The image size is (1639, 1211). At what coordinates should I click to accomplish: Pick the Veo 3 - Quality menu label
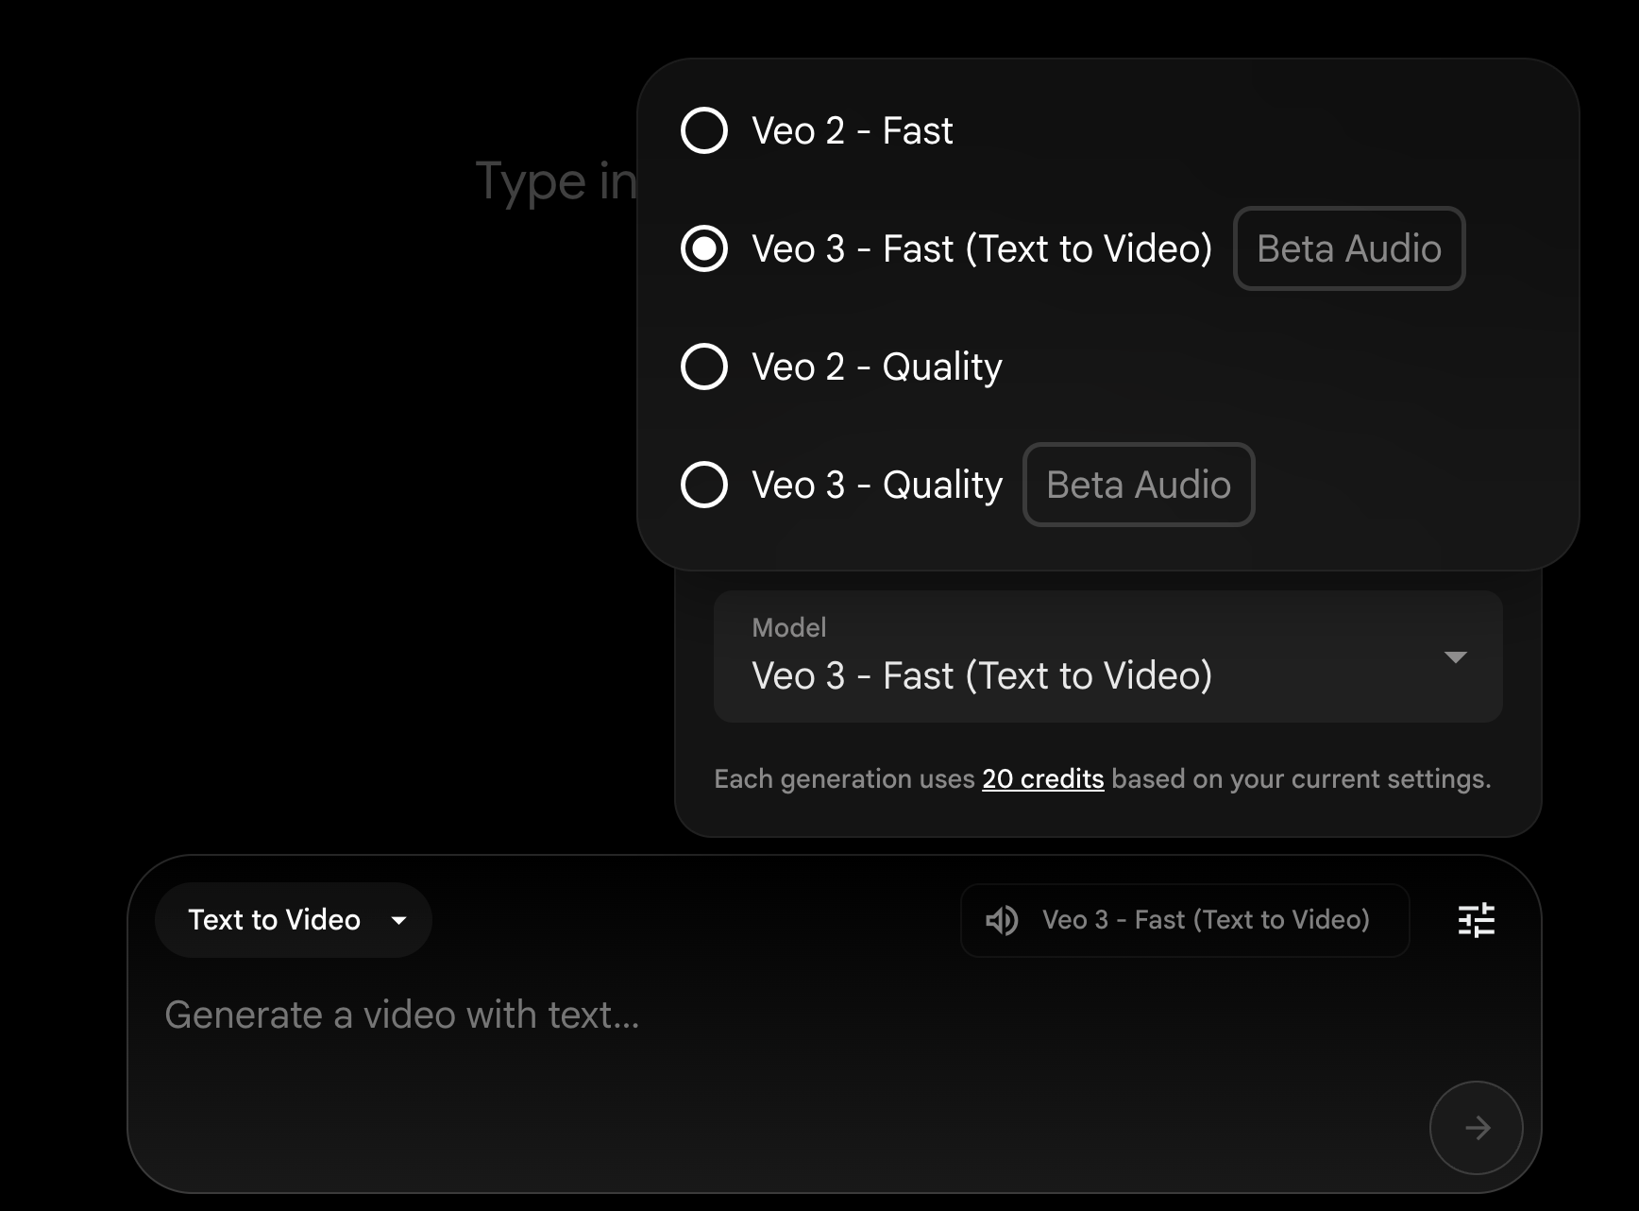click(x=876, y=485)
